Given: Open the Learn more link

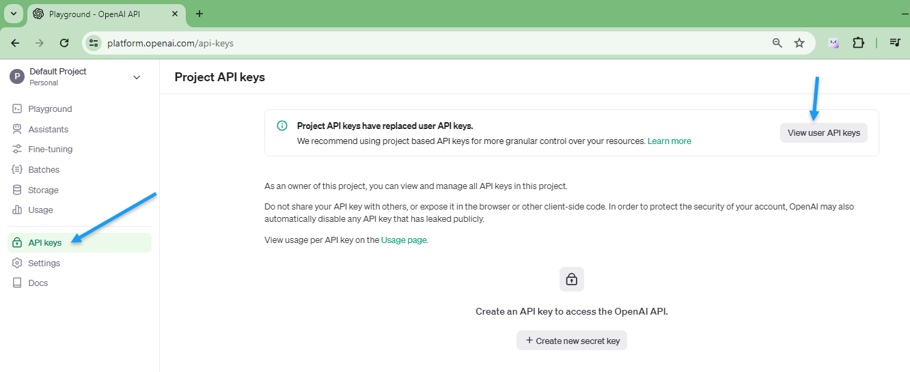Looking at the screenshot, I should [670, 141].
